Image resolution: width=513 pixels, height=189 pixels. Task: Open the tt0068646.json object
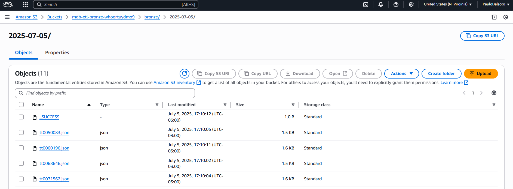[x=54, y=163]
